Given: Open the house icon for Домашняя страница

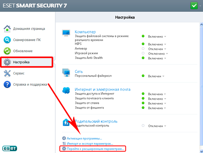Looking at the screenshot, I should [x=7, y=29].
